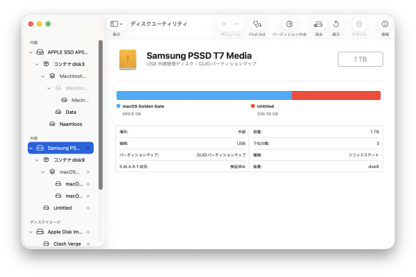Click the ソリッドステート type value
416x277 pixels.
point(363,155)
